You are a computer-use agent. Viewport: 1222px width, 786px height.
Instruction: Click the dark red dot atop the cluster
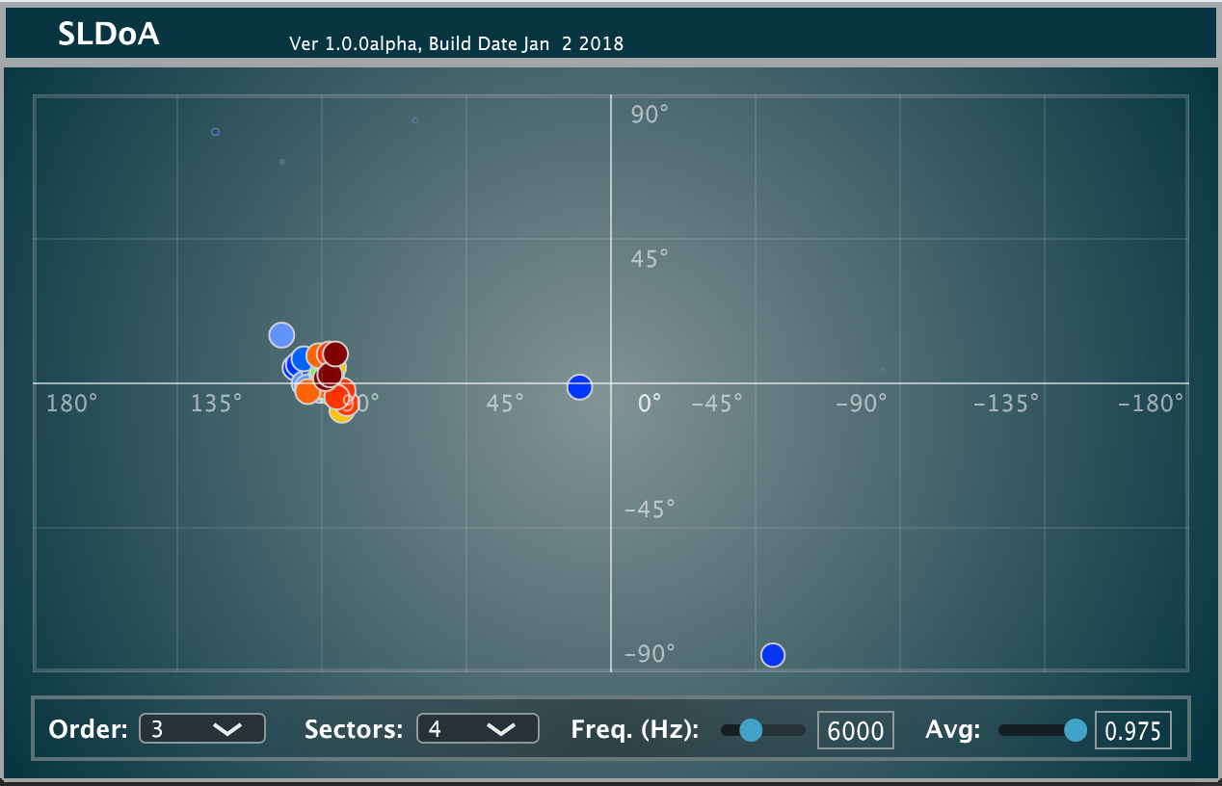(334, 354)
